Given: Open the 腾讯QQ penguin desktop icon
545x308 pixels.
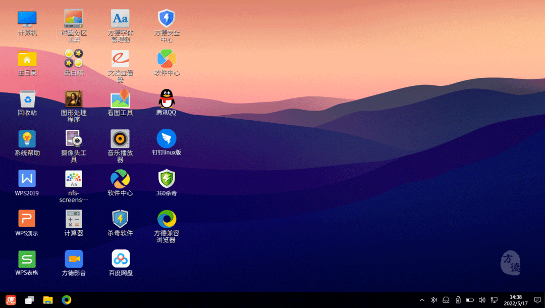Looking at the screenshot, I should (x=167, y=99).
